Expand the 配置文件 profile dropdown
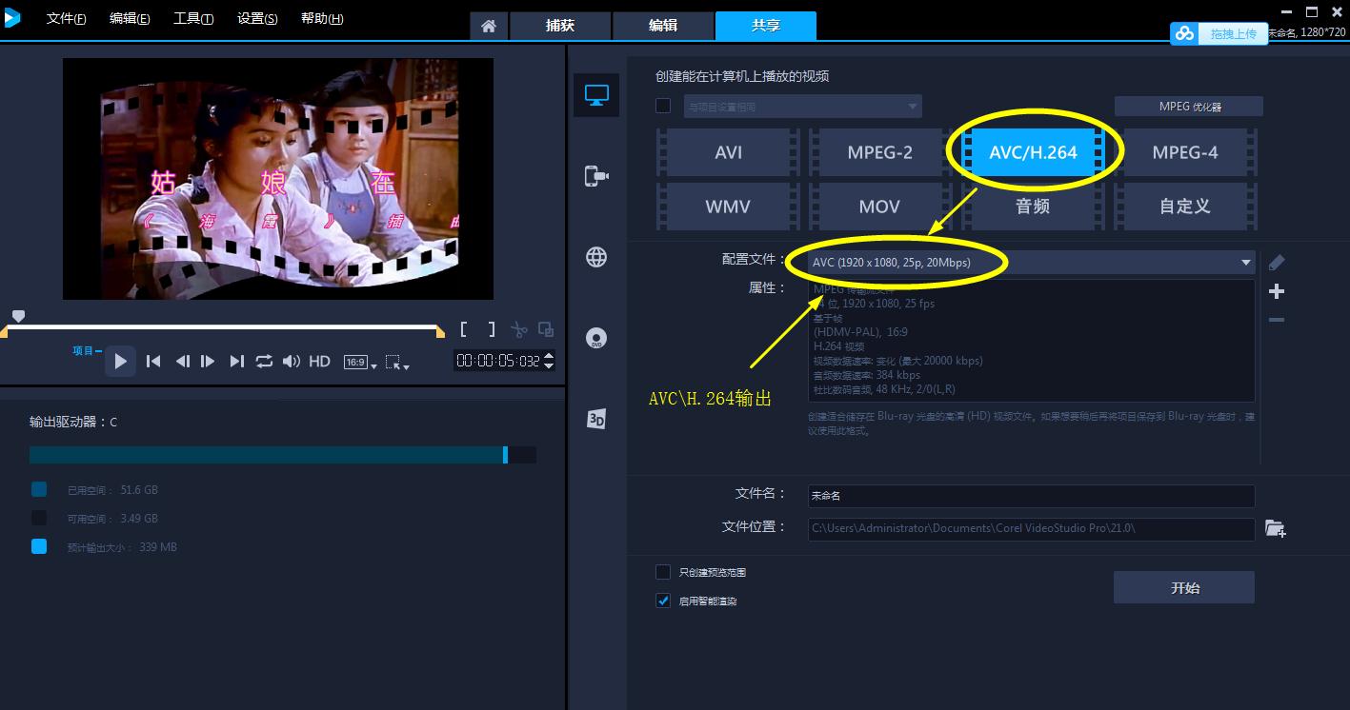Viewport: 1350px width, 710px height. [x=1245, y=263]
